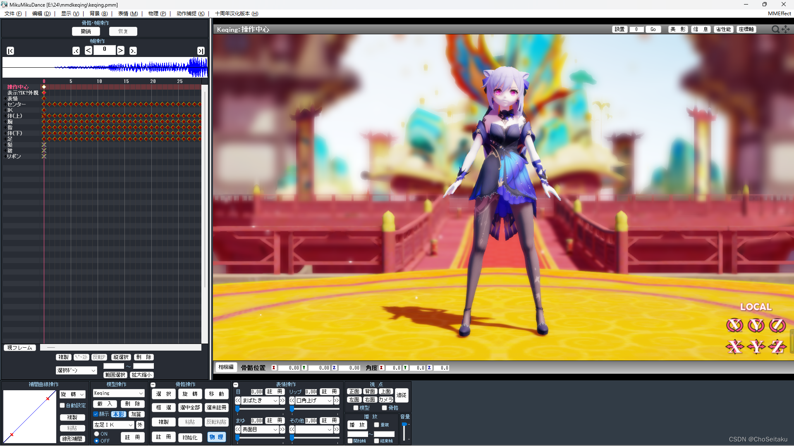The height and width of the screenshot is (446, 794).
Task: Open the MMEffect menu
Action: tap(779, 14)
